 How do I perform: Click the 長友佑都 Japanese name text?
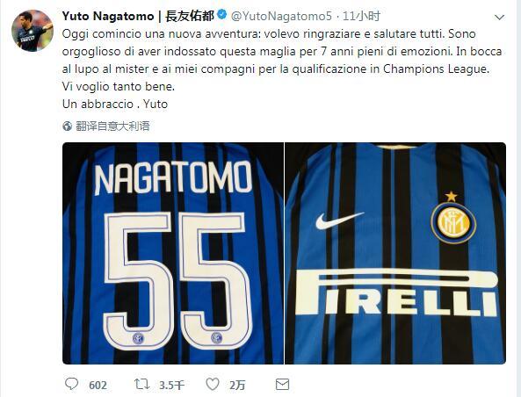pos(190,16)
